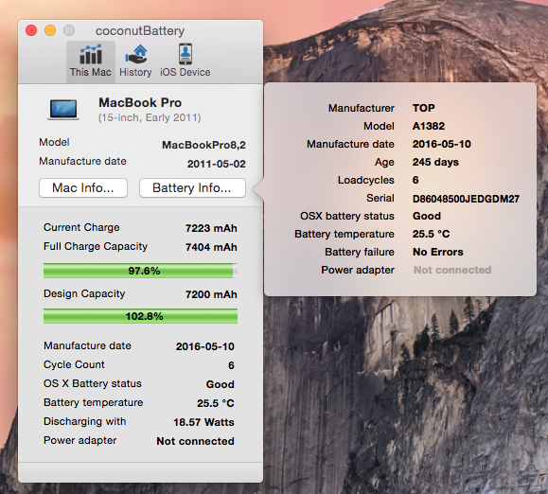Click the 7404 mAh full charge value
548x494 pixels.
[x=211, y=247]
